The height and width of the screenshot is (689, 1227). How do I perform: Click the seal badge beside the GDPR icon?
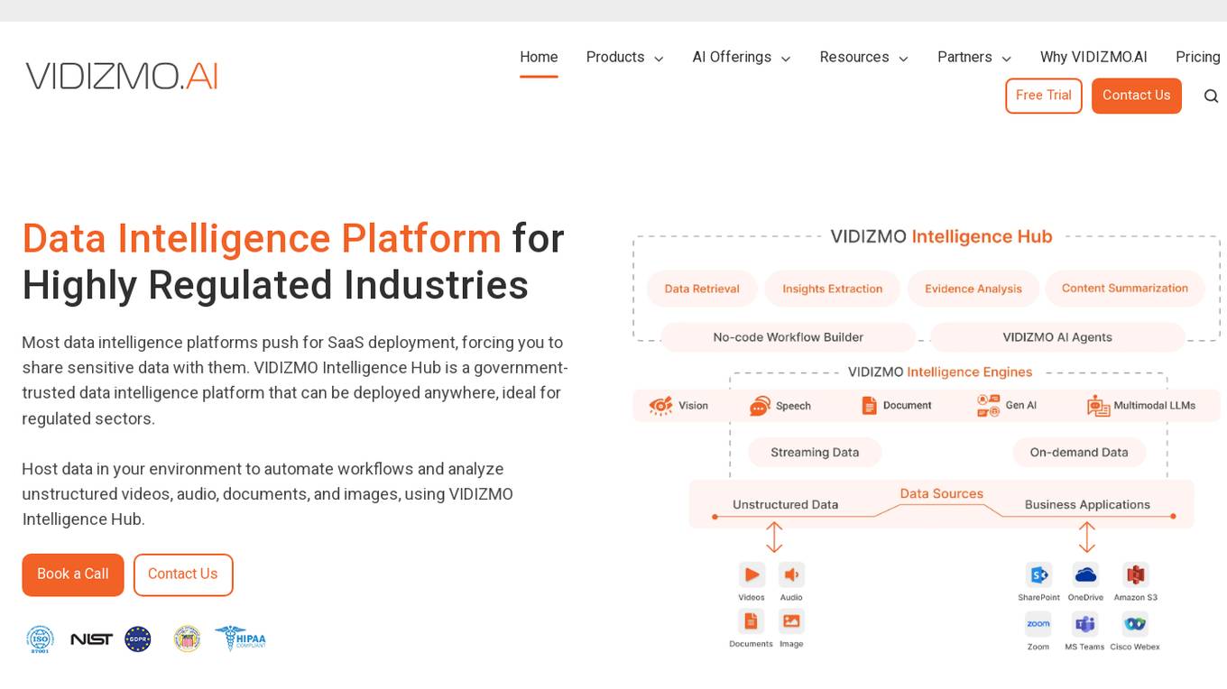pyautogui.click(x=187, y=638)
